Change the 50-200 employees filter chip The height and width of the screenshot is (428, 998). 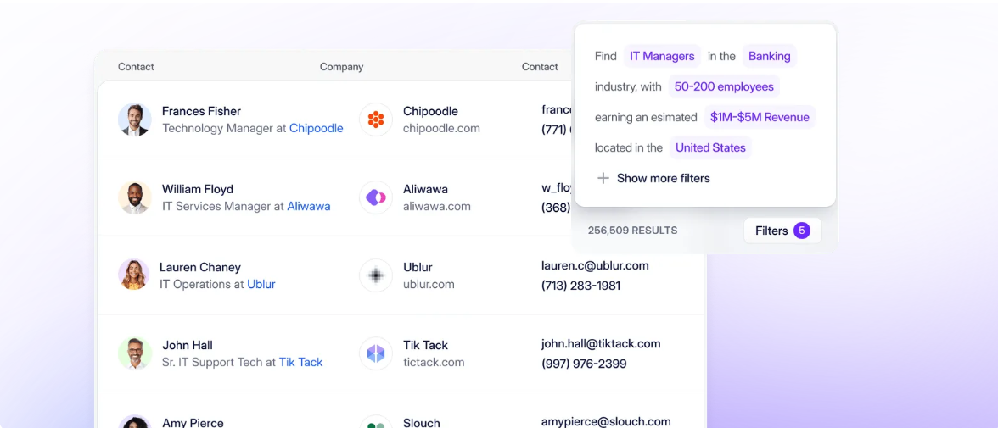724,86
